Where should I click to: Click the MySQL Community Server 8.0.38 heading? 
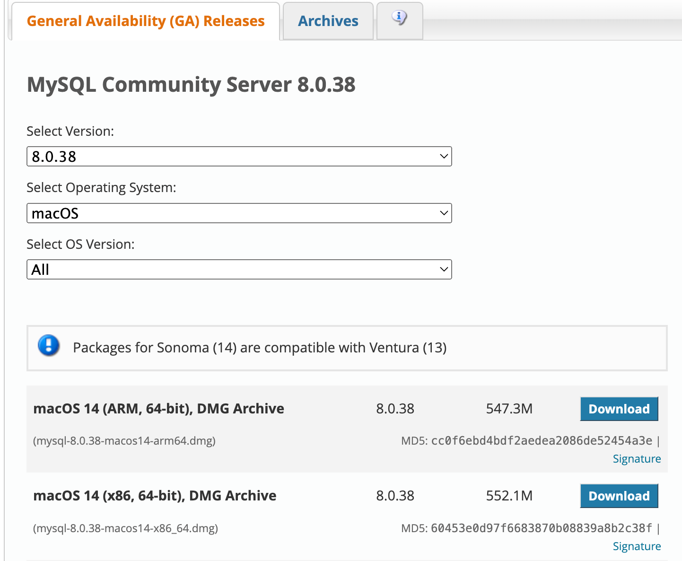[191, 85]
